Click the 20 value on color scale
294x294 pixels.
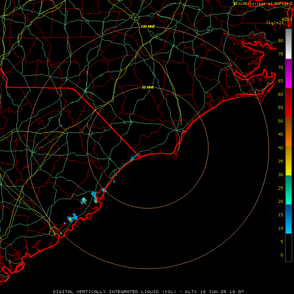pyautogui.click(x=281, y=201)
